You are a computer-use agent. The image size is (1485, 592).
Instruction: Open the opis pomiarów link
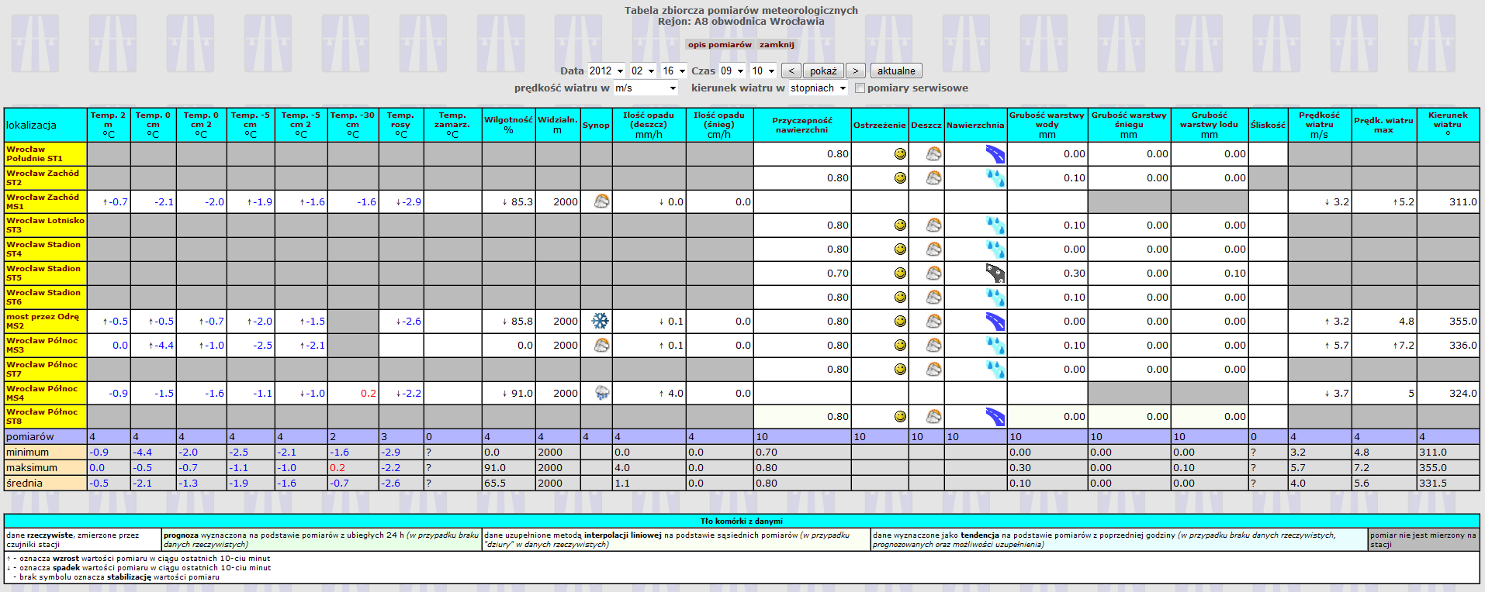pyautogui.click(x=720, y=44)
